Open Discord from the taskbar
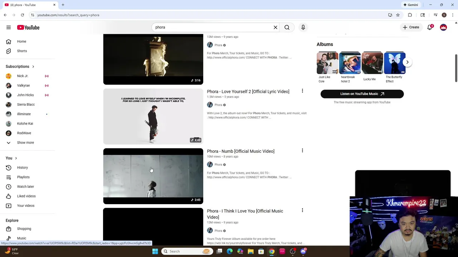The height and width of the screenshot is (257, 458). [303, 251]
